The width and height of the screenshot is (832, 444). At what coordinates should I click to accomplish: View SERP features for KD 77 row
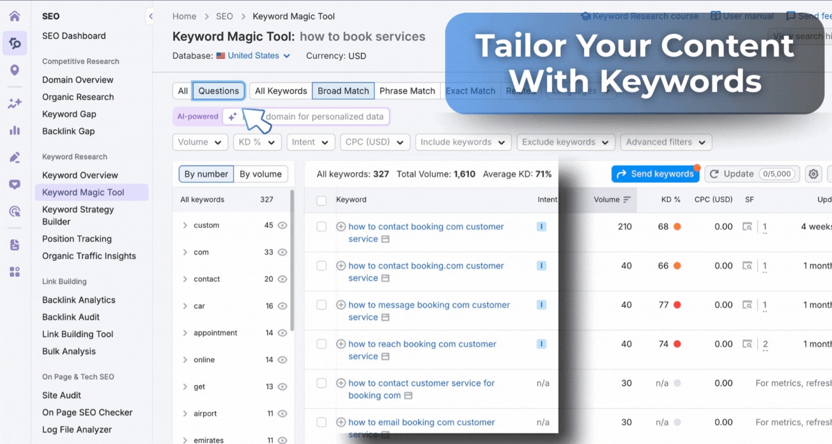[748, 305]
